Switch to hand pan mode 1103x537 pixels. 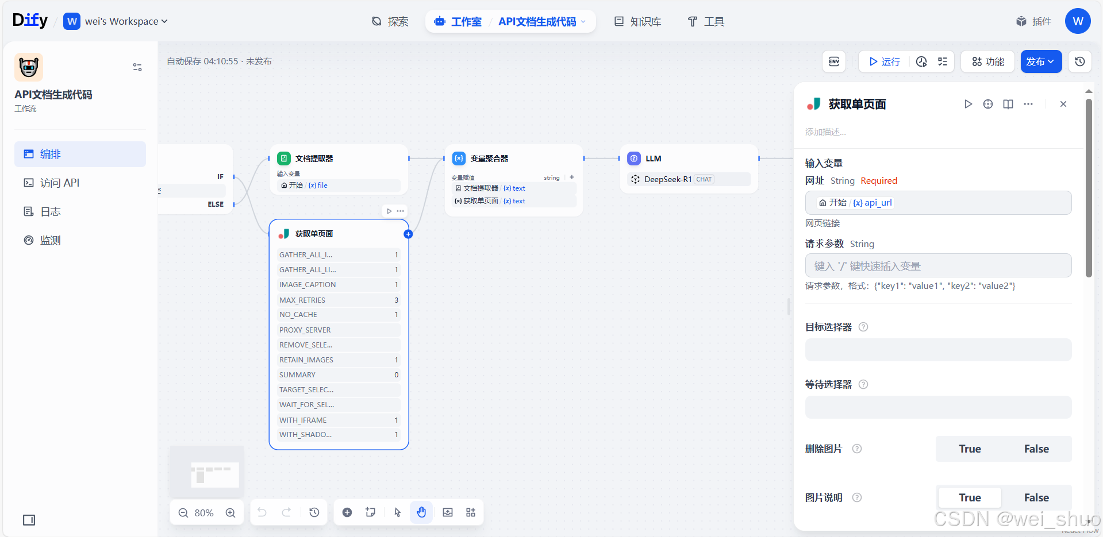click(x=421, y=512)
